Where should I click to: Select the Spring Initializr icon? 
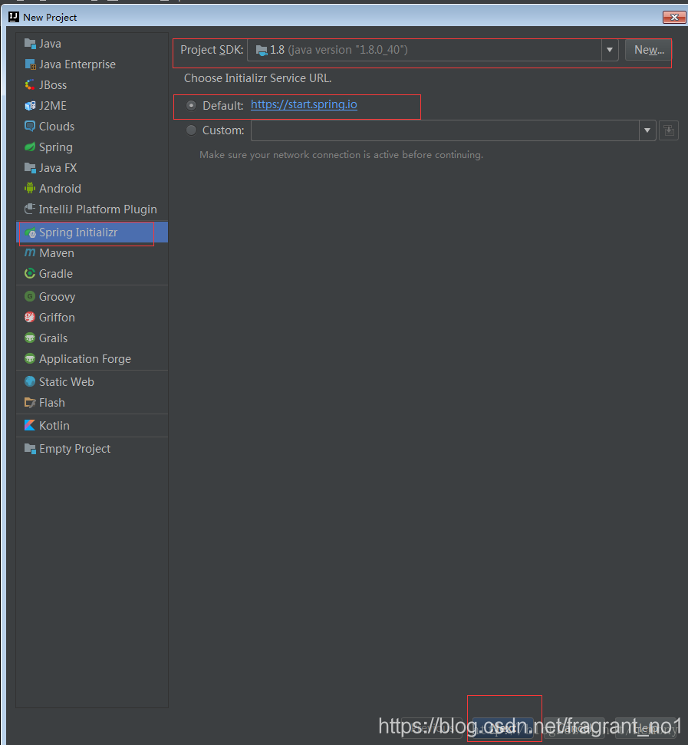(x=31, y=232)
